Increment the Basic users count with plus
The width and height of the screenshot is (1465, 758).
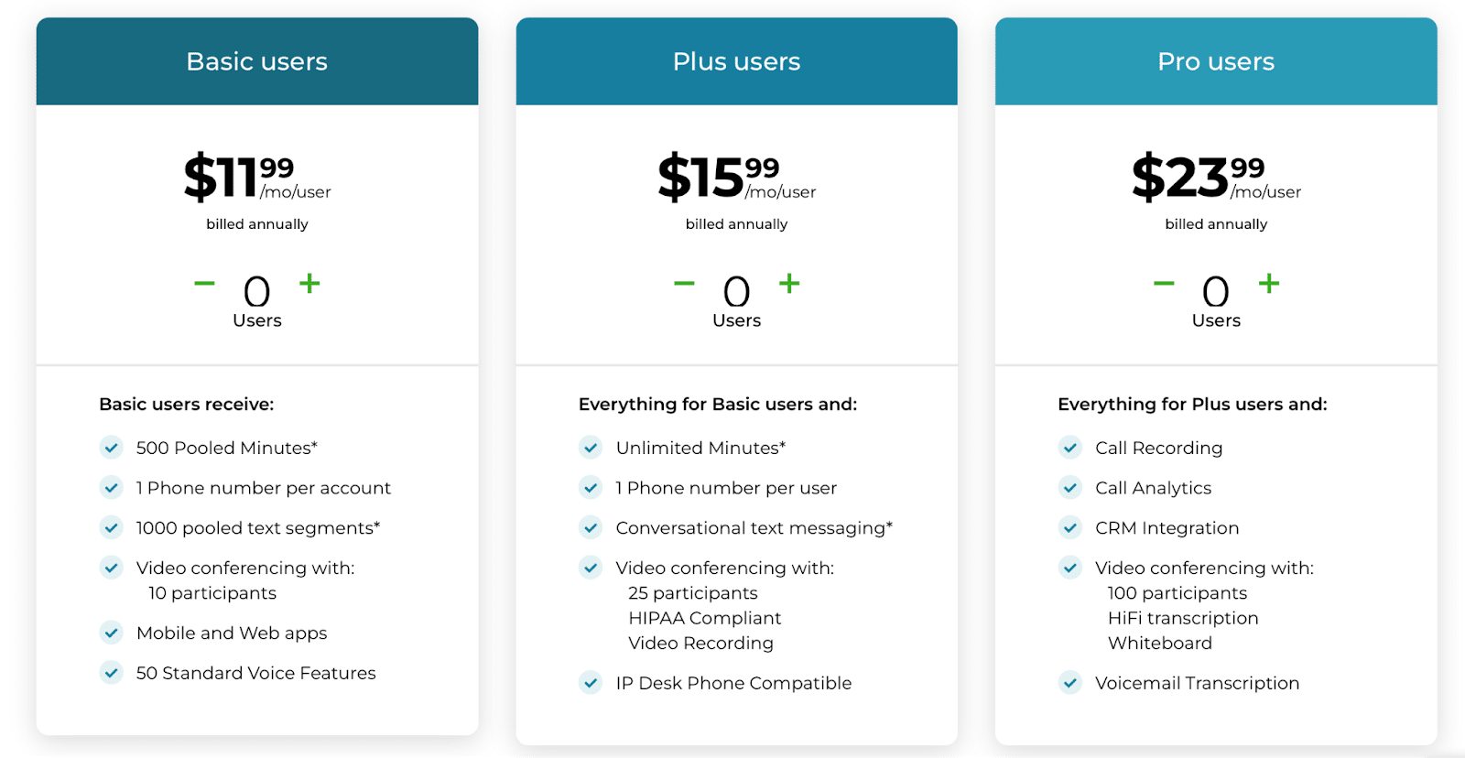309,284
